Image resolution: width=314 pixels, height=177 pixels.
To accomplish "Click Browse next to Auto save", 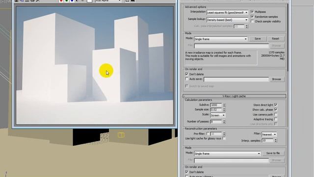I will point(277,79).
